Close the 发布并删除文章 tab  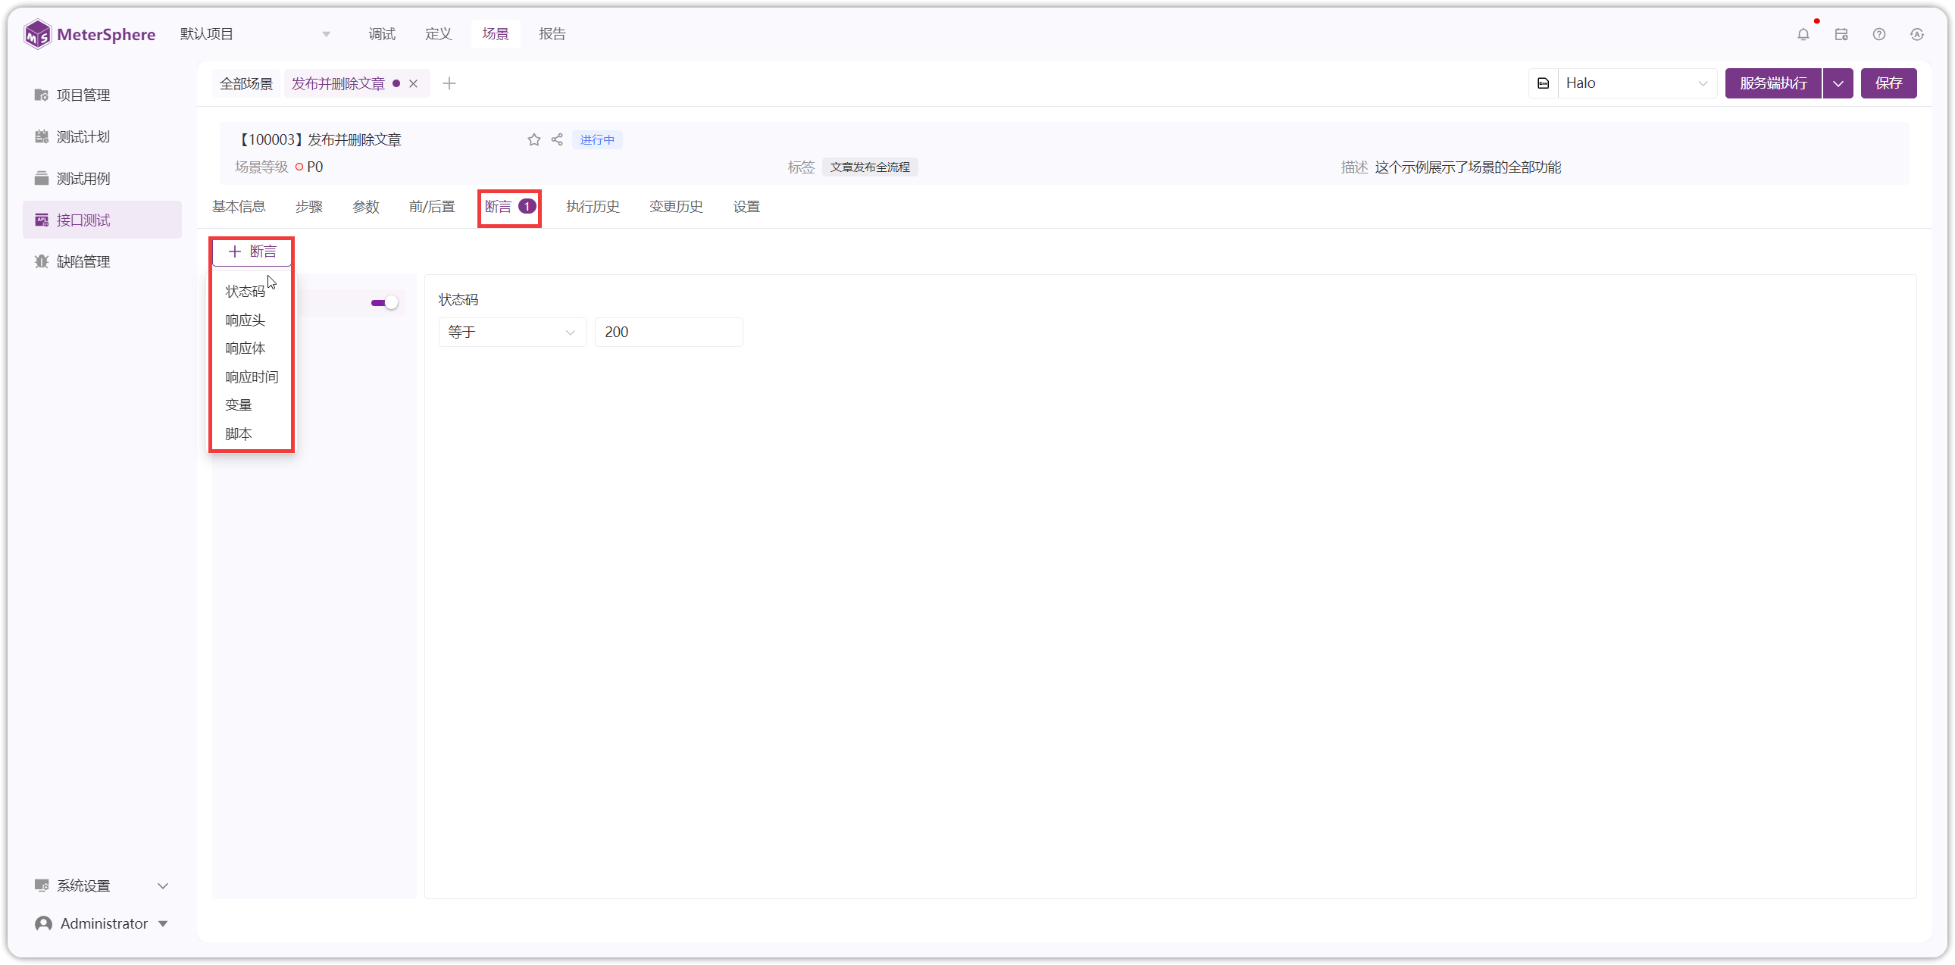(x=414, y=83)
